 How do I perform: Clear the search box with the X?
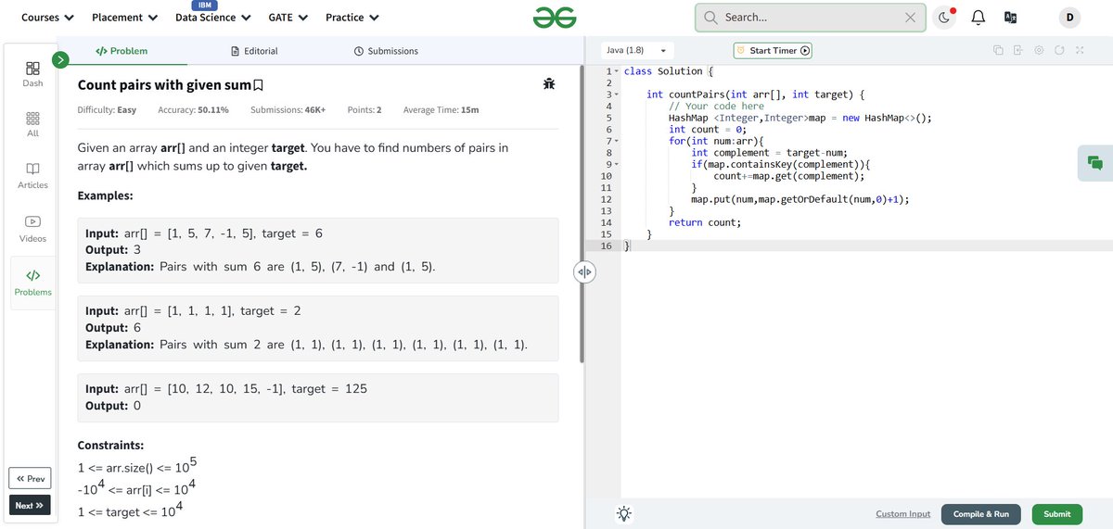(910, 17)
